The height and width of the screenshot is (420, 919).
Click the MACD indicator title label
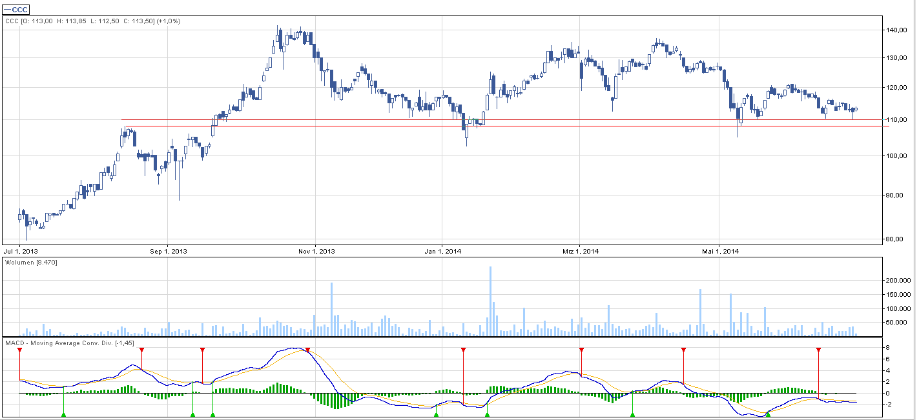(69, 343)
